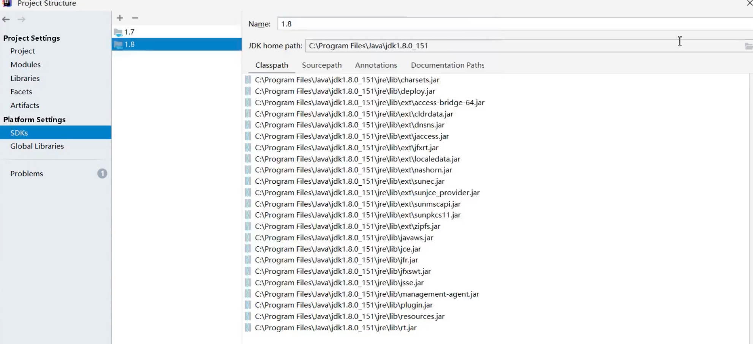Open the Libraries settings page
This screenshot has width=753, height=344.
(x=25, y=78)
